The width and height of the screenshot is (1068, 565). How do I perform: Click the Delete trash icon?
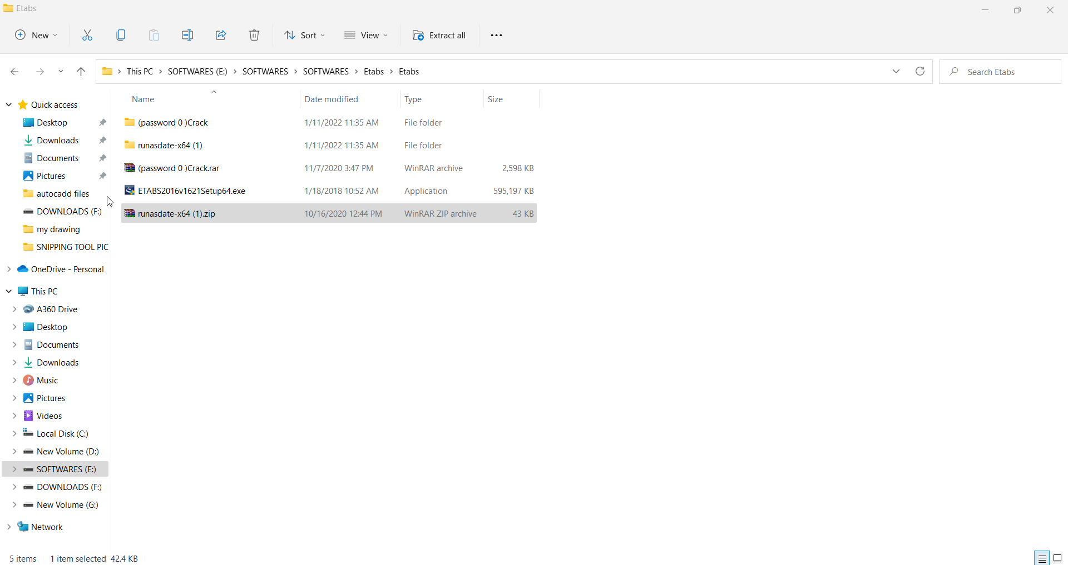(254, 35)
